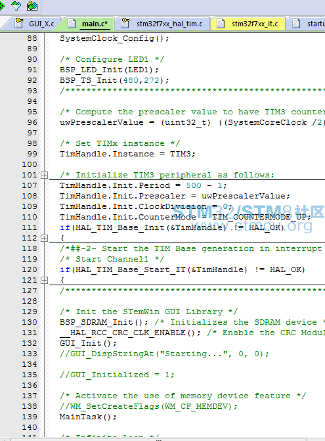The height and width of the screenshot is (441, 325).
Task: Click 'Init the STemWin GUI Library' comment
Action: (148, 312)
